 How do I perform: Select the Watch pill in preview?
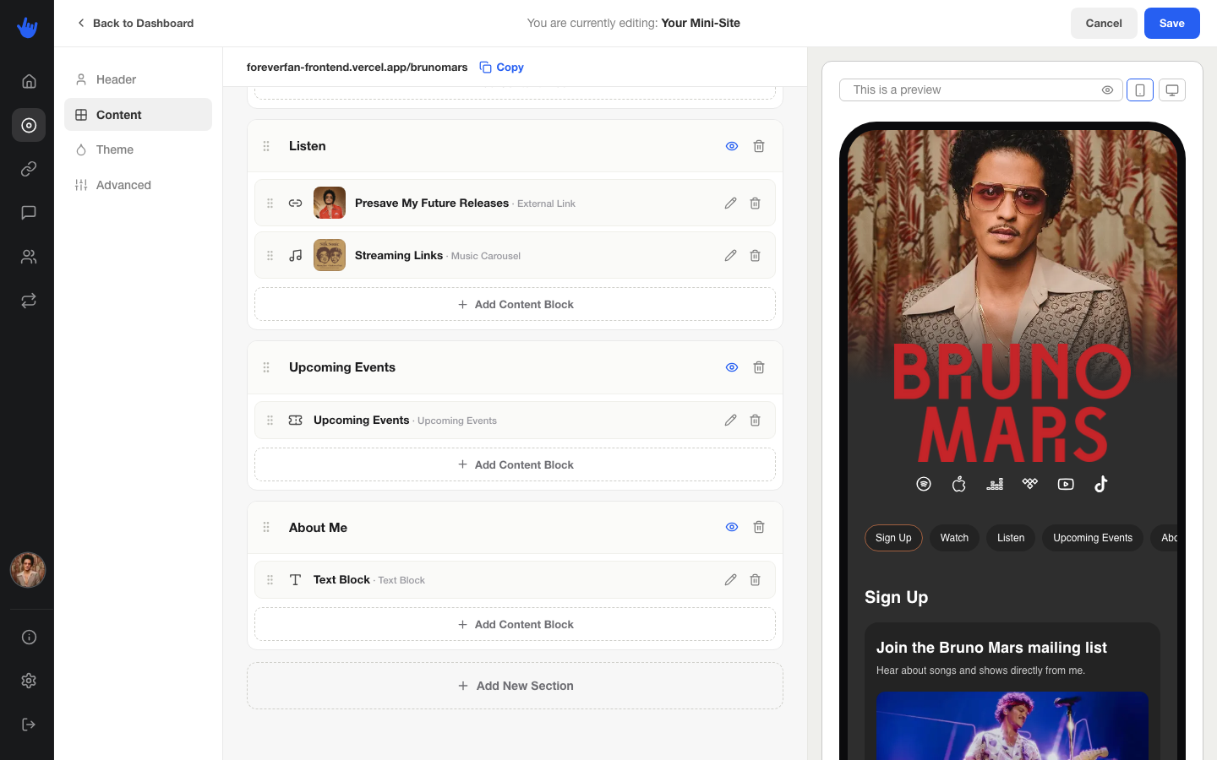point(954,538)
